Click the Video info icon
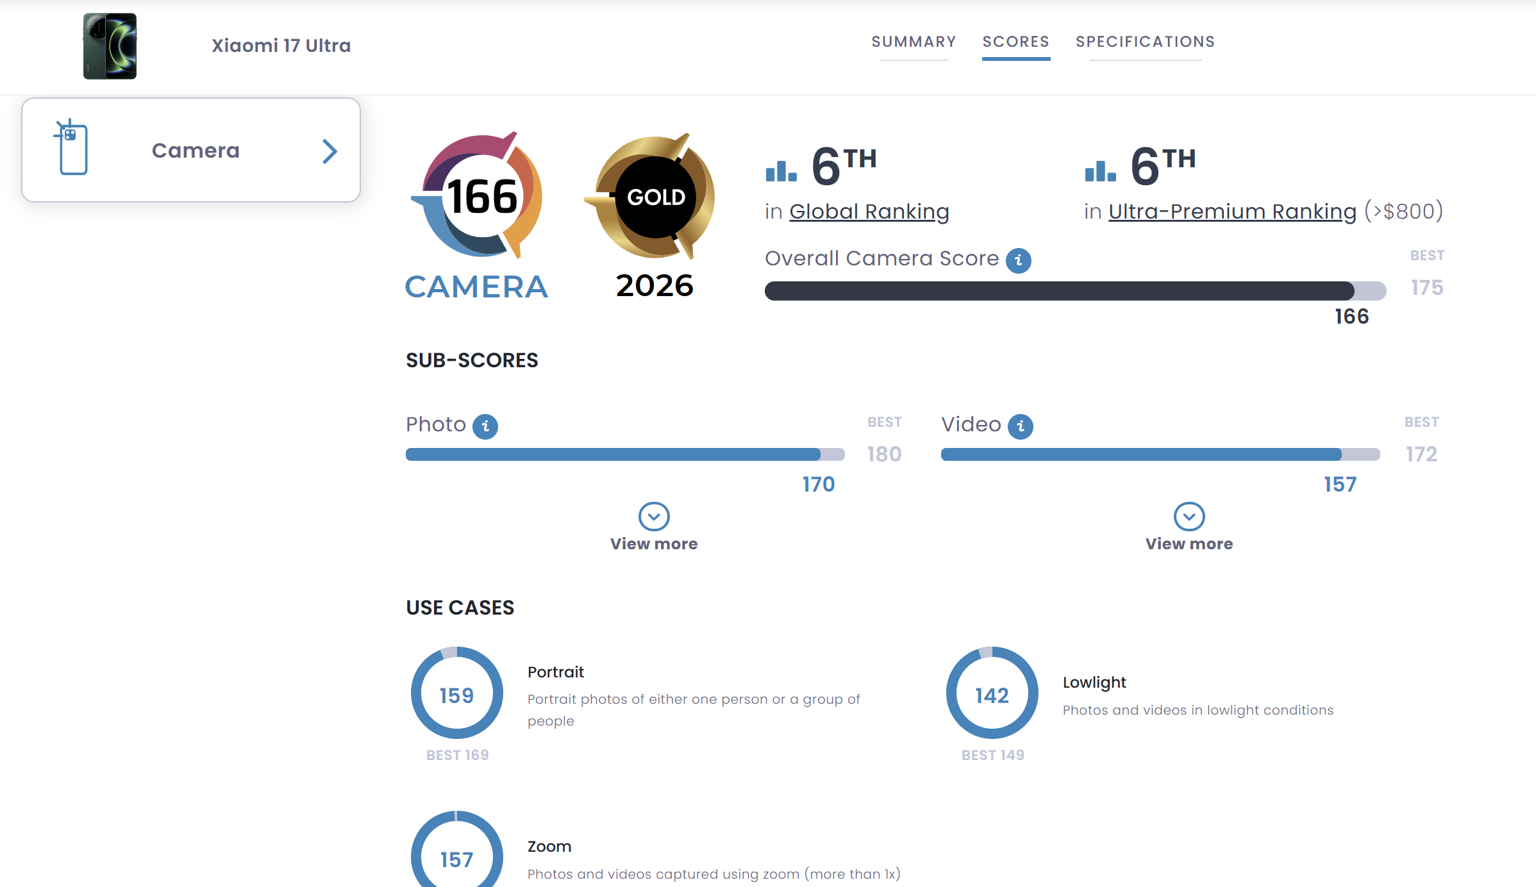Viewport: 1536px width, 887px height. pyautogui.click(x=1020, y=426)
